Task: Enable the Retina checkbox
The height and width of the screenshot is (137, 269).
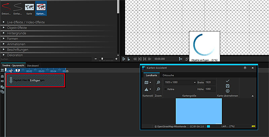Action: 166,89
